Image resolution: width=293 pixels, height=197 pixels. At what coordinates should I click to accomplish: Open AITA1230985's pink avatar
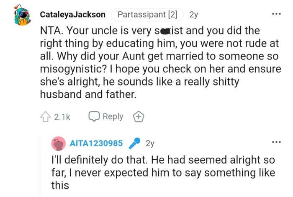(x=58, y=144)
